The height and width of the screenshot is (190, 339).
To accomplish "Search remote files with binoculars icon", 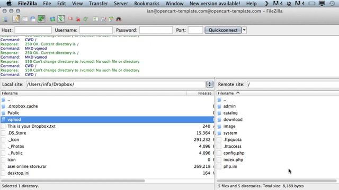I will pos(119,19).
